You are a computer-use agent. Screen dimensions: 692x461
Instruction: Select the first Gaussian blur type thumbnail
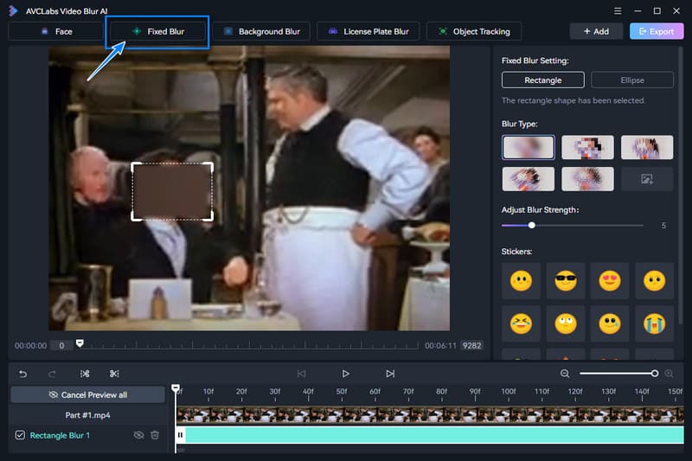pyautogui.click(x=528, y=147)
